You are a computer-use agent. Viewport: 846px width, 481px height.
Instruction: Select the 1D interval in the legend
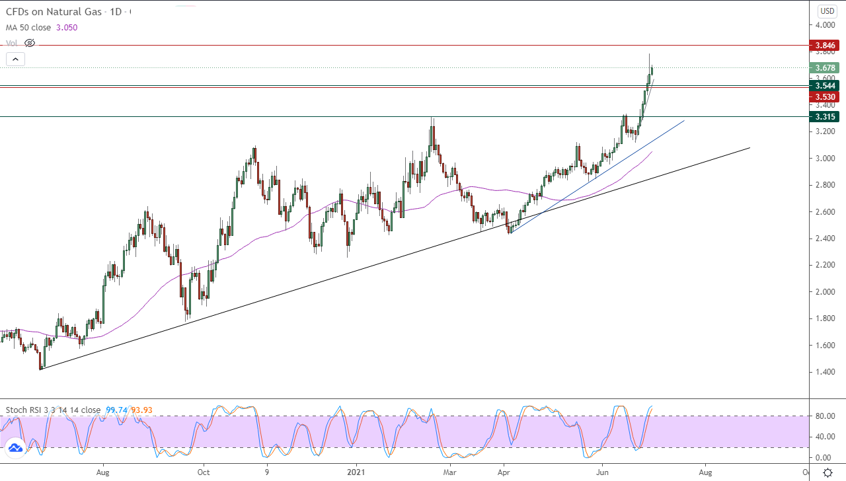116,12
